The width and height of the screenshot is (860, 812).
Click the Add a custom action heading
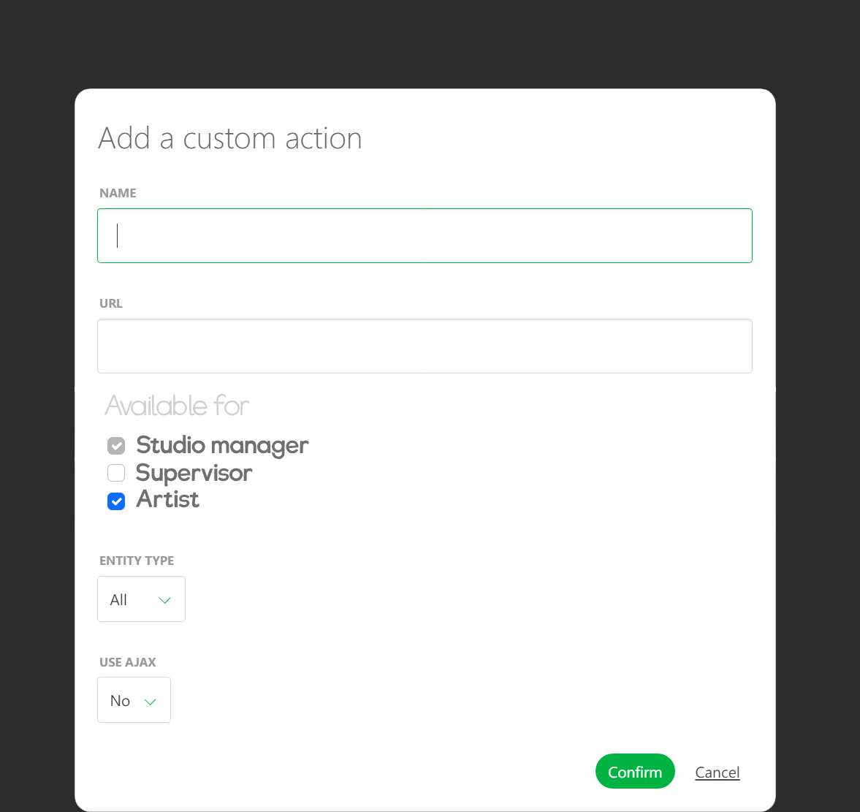(230, 138)
